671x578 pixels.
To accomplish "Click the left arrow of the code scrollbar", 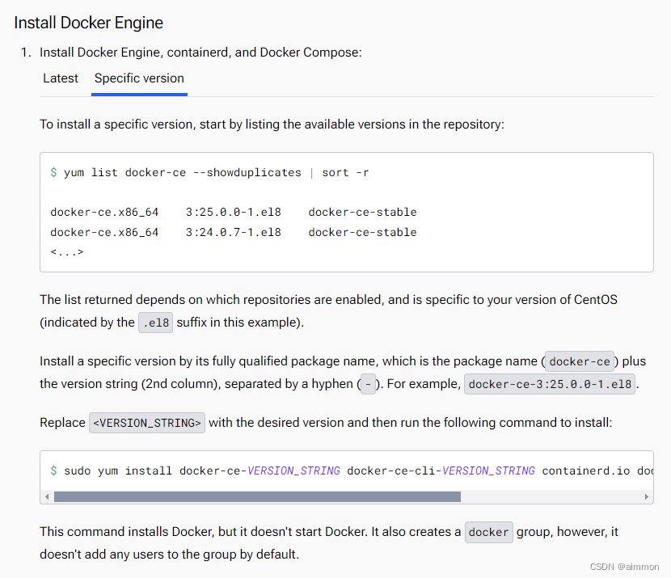I will (x=47, y=496).
